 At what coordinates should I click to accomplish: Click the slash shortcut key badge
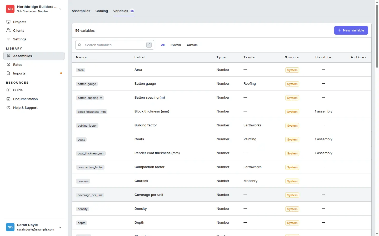(149, 45)
